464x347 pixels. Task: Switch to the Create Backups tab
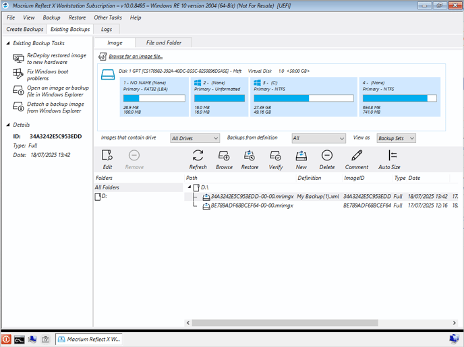[24, 29]
